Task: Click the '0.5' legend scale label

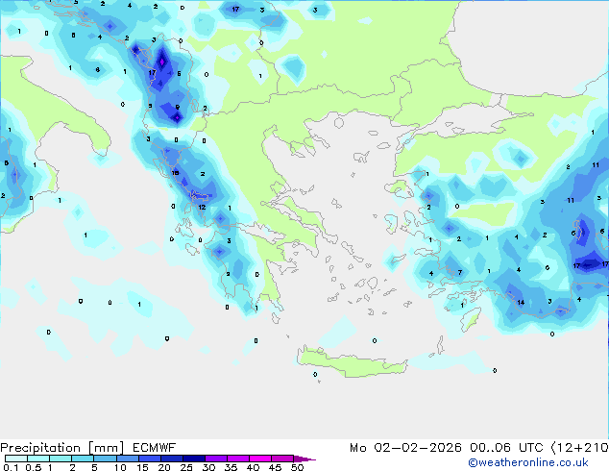Action: [34, 467]
